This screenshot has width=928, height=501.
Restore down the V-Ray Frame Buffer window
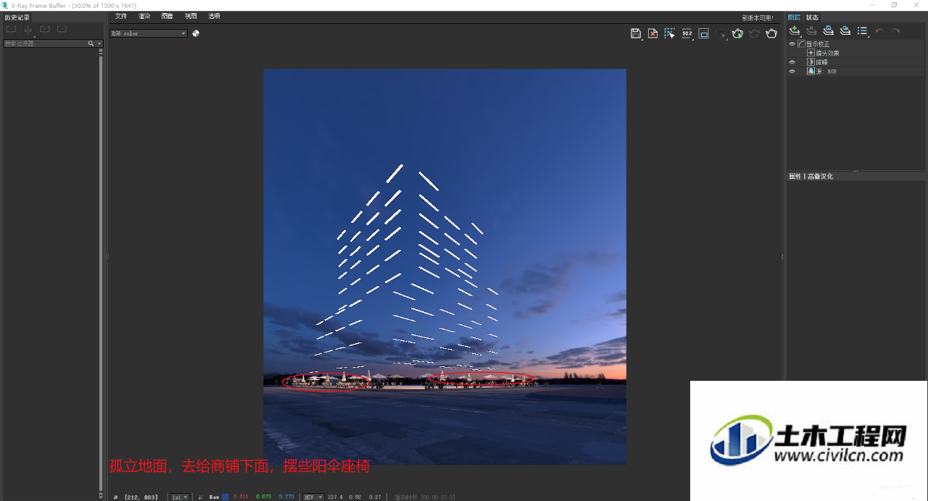point(894,5)
